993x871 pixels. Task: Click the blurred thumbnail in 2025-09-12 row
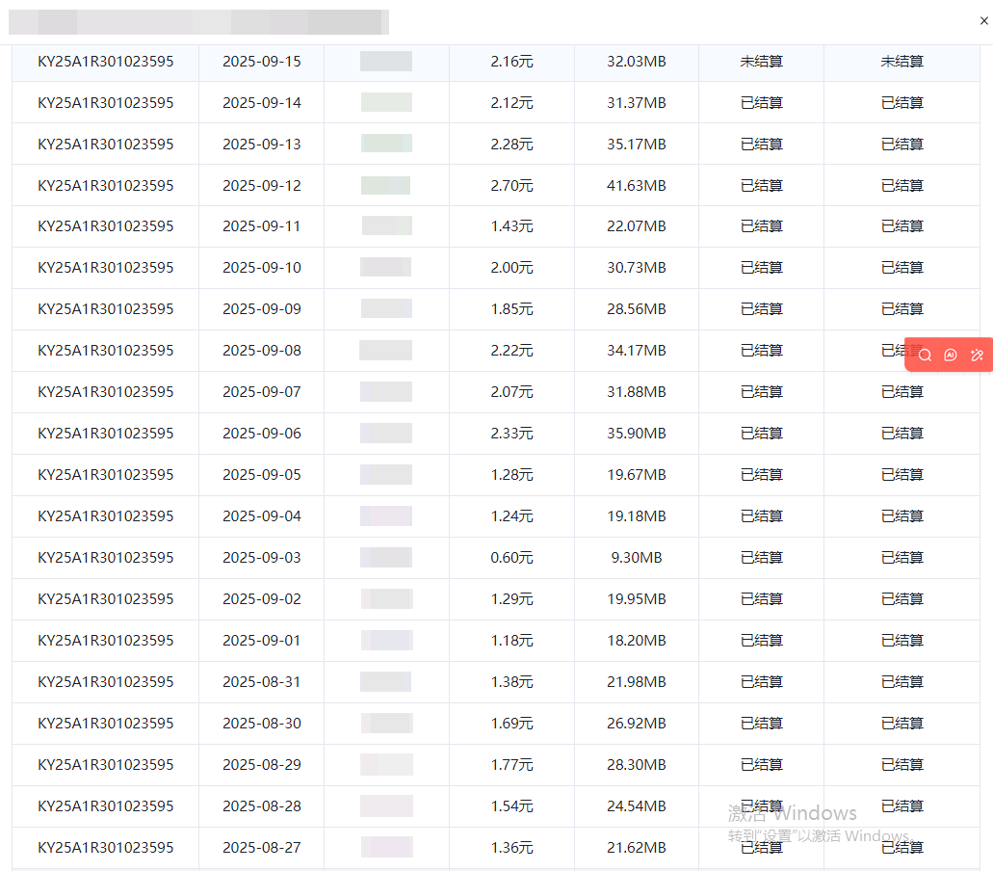(x=385, y=186)
